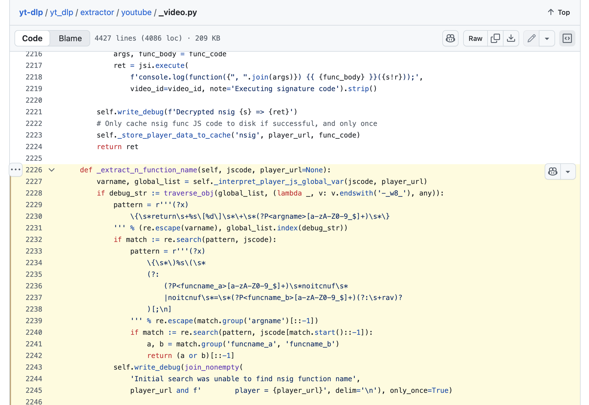
Task: Switch to the Blame view
Action: click(x=70, y=38)
